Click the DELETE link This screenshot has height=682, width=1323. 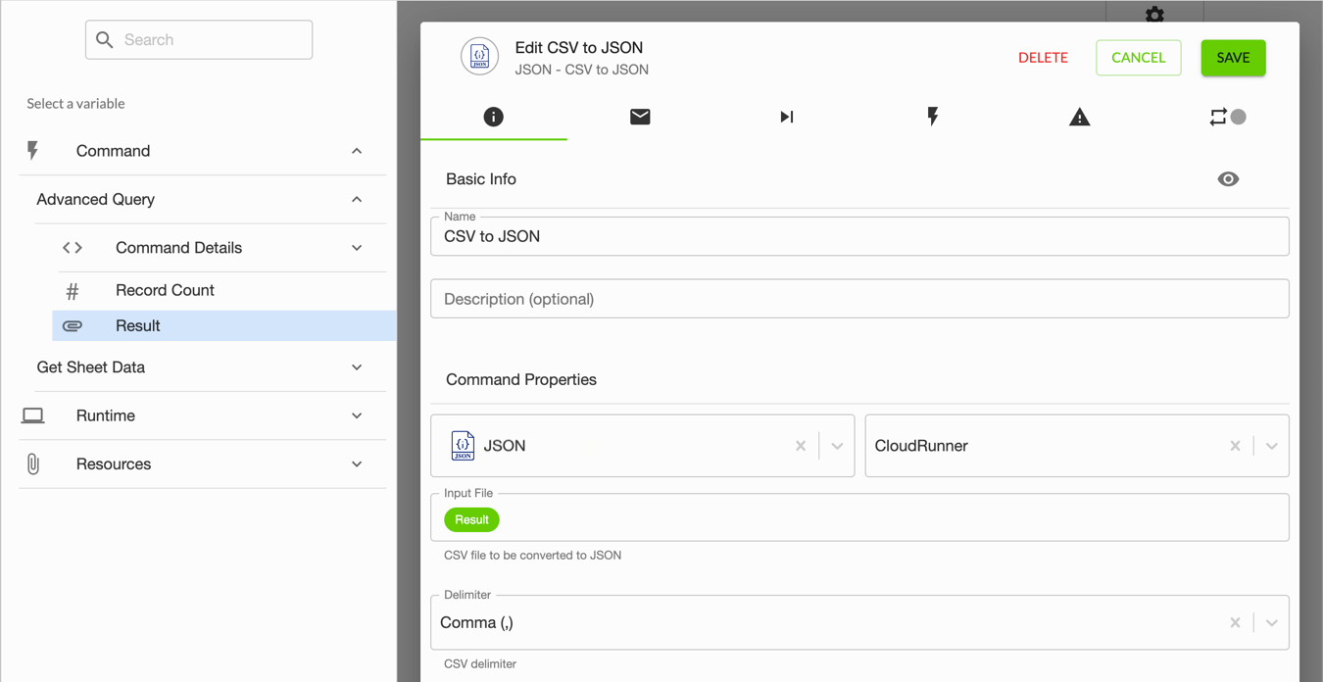click(x=1043, y=58)
